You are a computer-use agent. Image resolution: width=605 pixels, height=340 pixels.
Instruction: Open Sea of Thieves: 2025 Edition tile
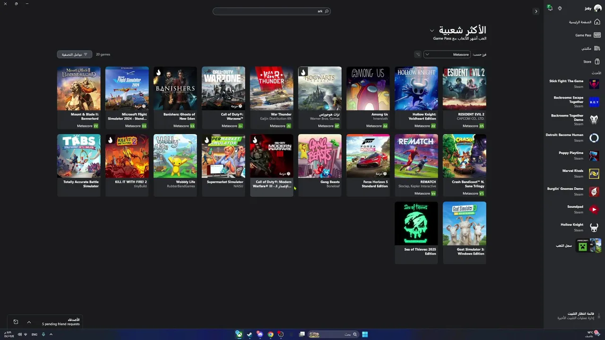click(x=416, y=232)
